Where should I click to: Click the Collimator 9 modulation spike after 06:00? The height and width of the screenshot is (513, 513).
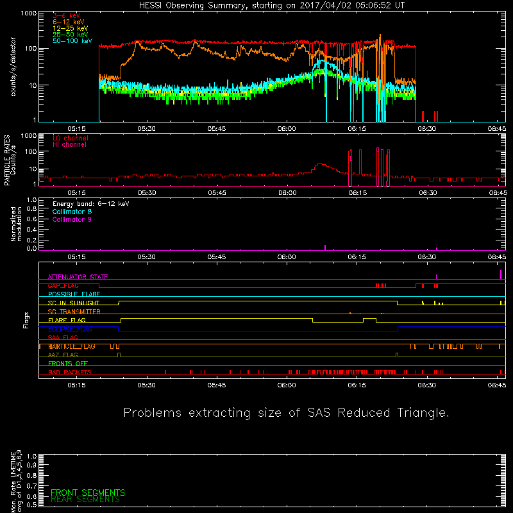tap(325, 248)
